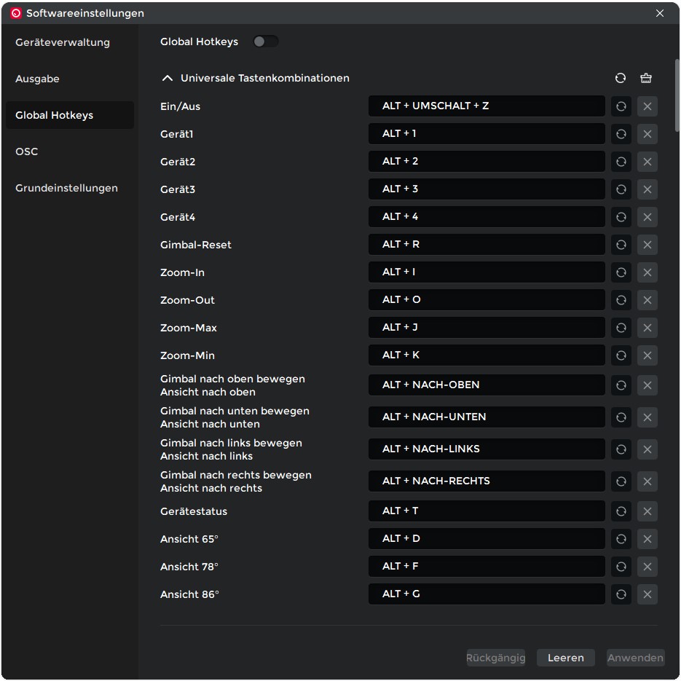Click the Anwenden button
This screenshot has width=681, height=681.
[x=635, y=658]
